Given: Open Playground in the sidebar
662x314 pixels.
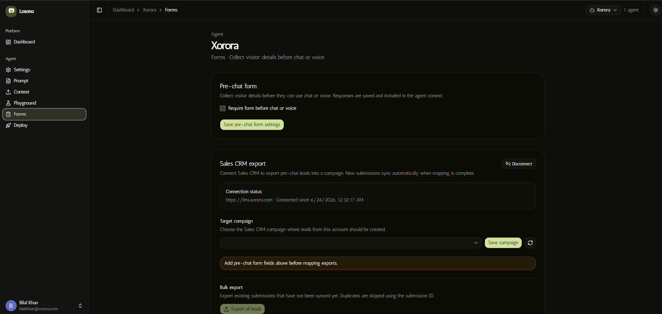Looking at the screenshot, I should pyautogui.click(x=44, y=103).
